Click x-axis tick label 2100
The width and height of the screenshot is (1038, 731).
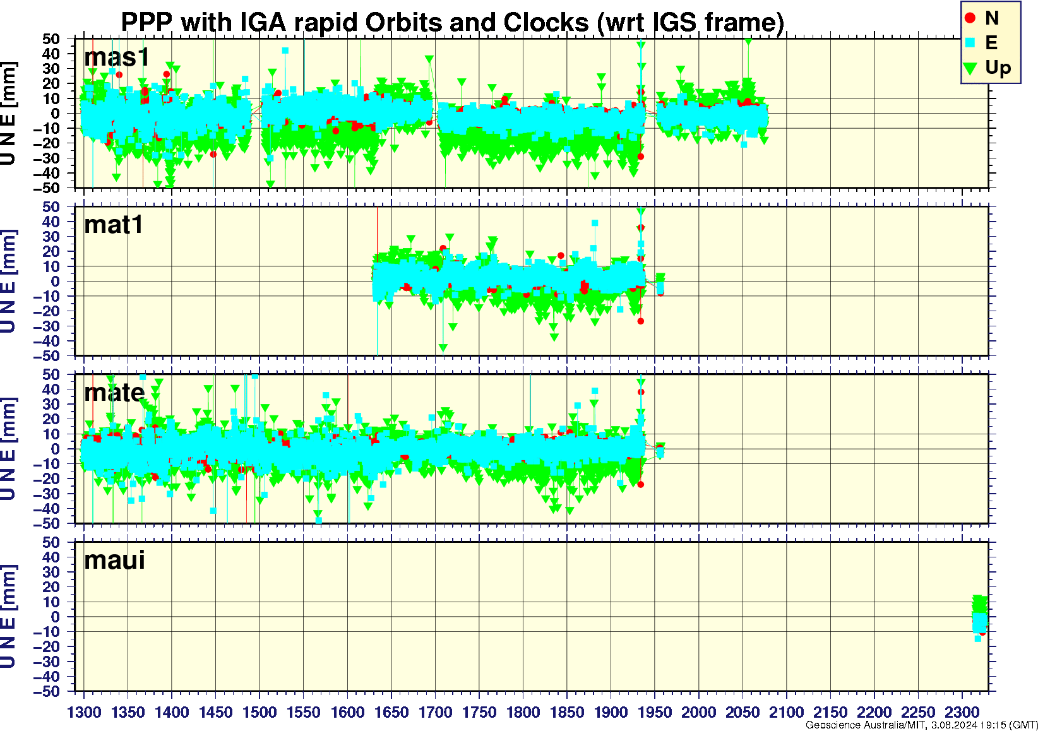pyautogui.click(x=786, y=713)
